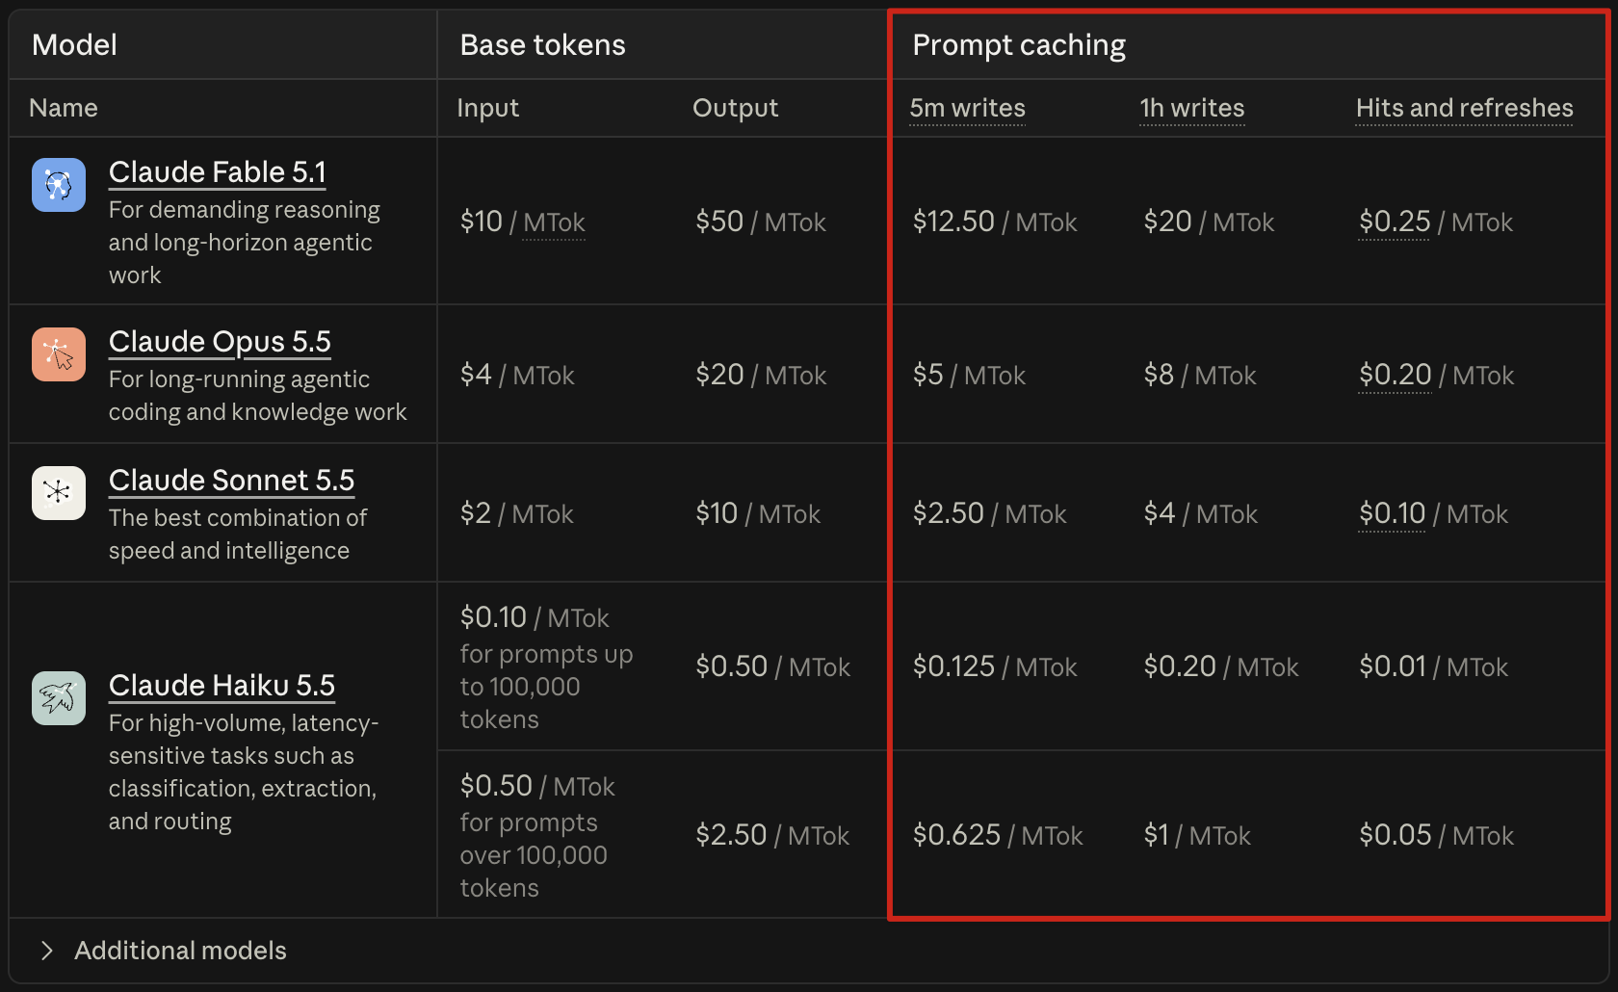Click the 1h writes column header
The height and width of the screenshot is (992, 1618).
(1192, 108)
